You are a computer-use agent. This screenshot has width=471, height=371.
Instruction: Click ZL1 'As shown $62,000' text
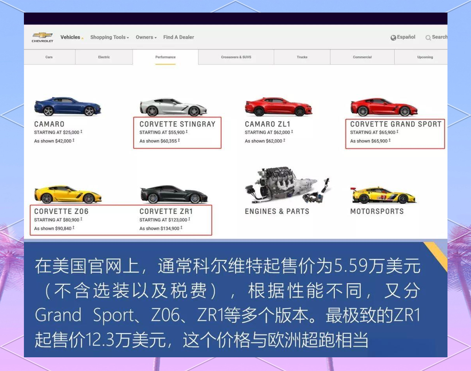(x=265, y=141)
